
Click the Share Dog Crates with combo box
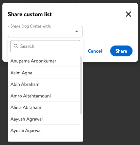click(45, 32)
